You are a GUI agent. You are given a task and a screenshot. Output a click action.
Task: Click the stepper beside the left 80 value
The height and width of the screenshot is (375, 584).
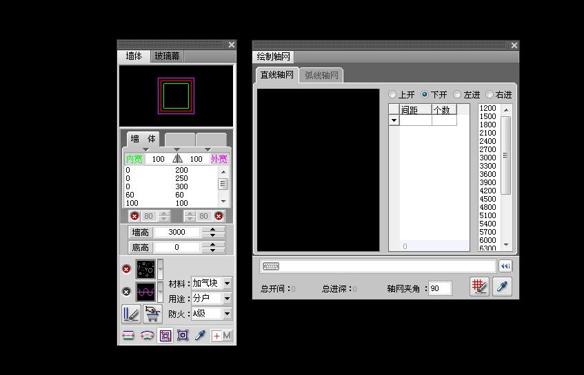pos(164,216)
